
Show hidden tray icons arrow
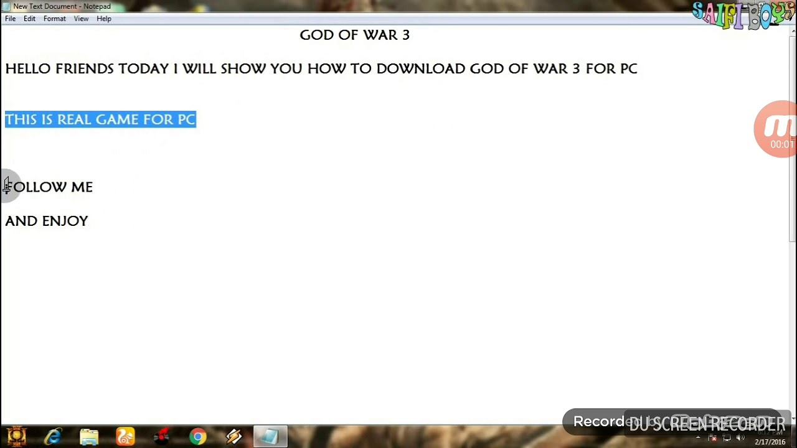click(698, 437)
